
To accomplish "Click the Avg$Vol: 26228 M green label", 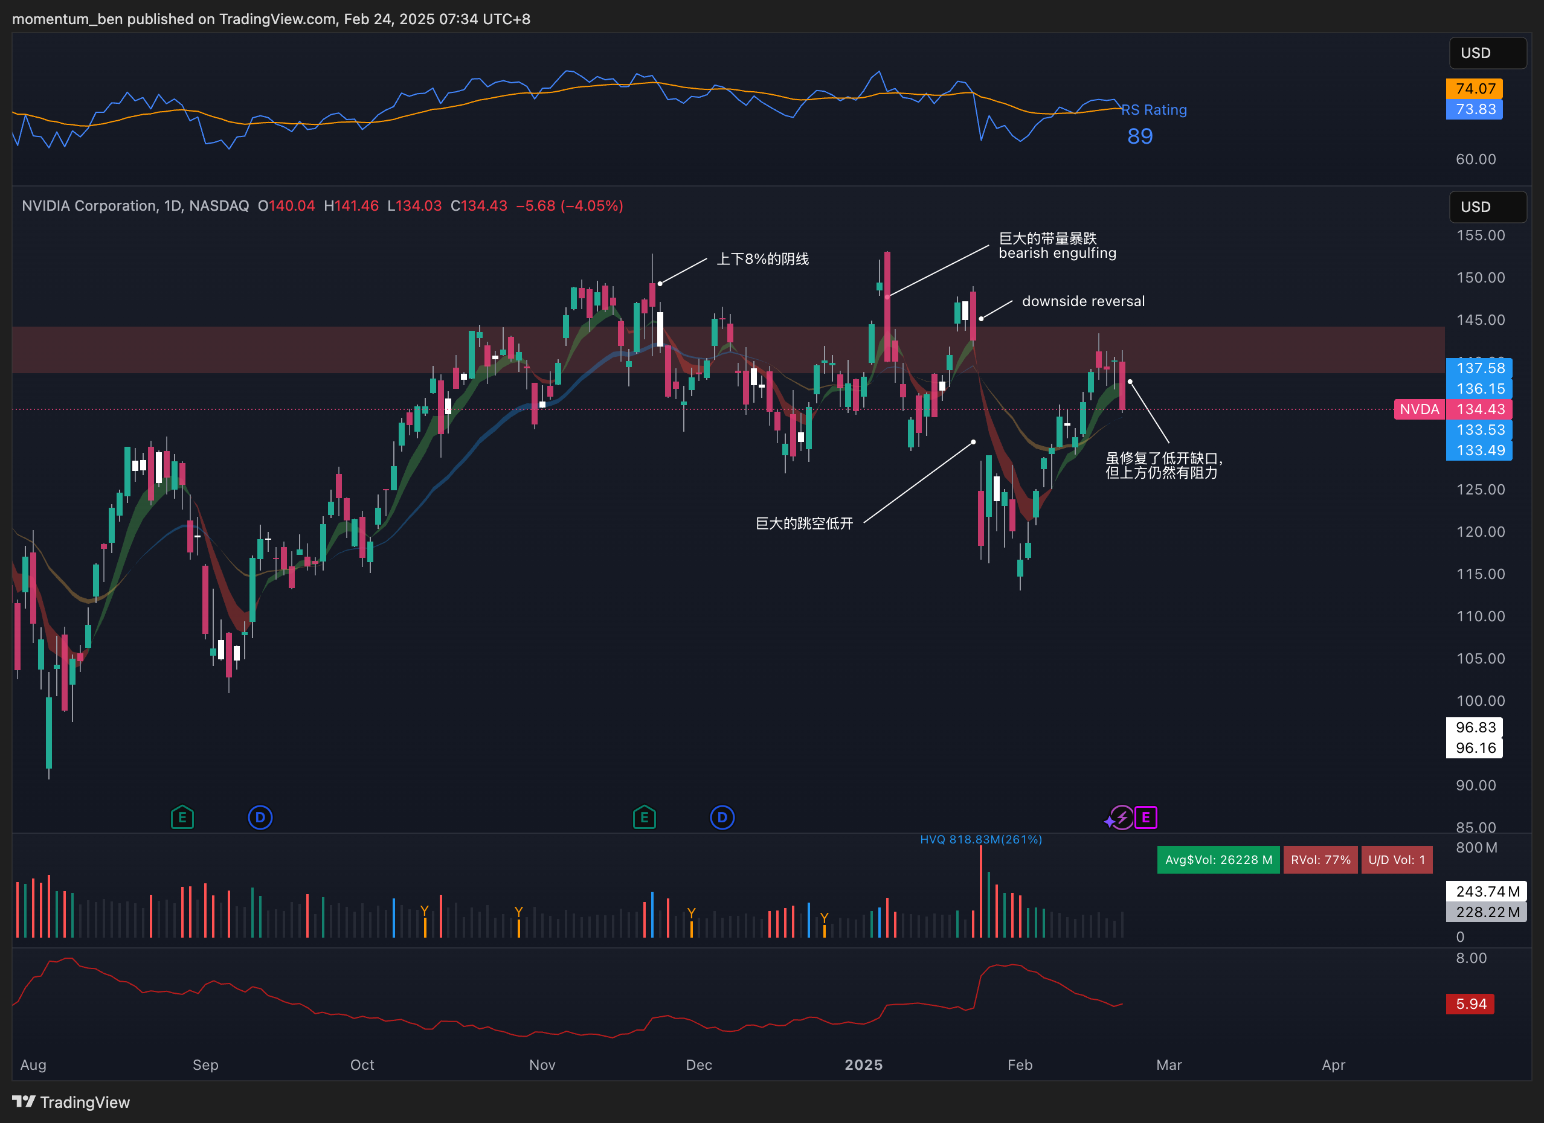I will point(1218,860).
